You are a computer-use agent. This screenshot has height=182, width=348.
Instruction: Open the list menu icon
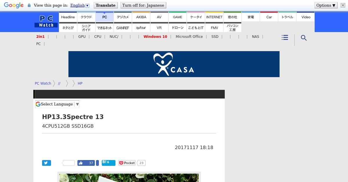click(285, 38)
